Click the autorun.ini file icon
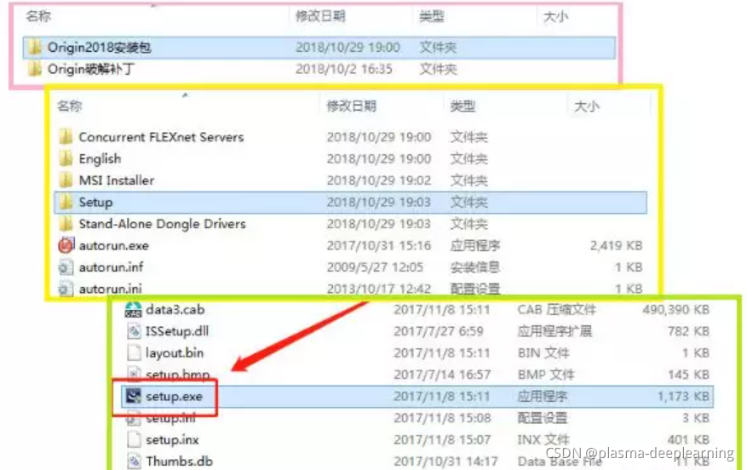The height and width of the screenshot is (470, 747). 66,289
